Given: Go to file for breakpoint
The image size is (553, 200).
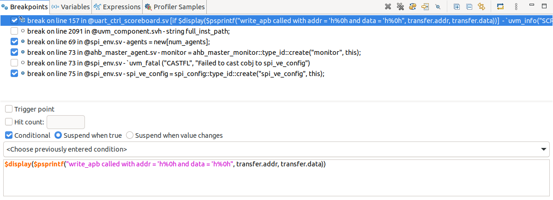Looking at the screenshot, I should [425, 6].
